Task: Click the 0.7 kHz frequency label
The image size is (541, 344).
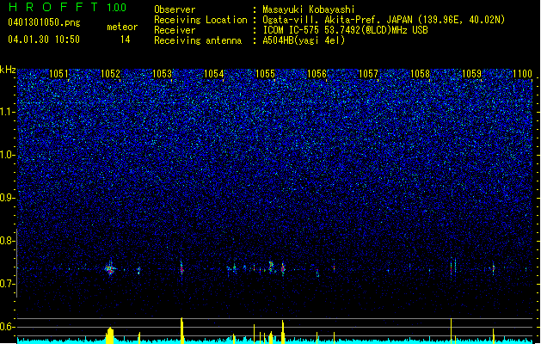Action: pyautogui.click(x=8, y=284)
